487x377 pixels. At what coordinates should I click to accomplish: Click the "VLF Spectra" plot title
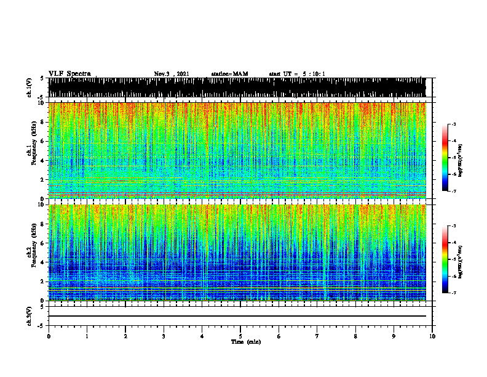[69, 73]
